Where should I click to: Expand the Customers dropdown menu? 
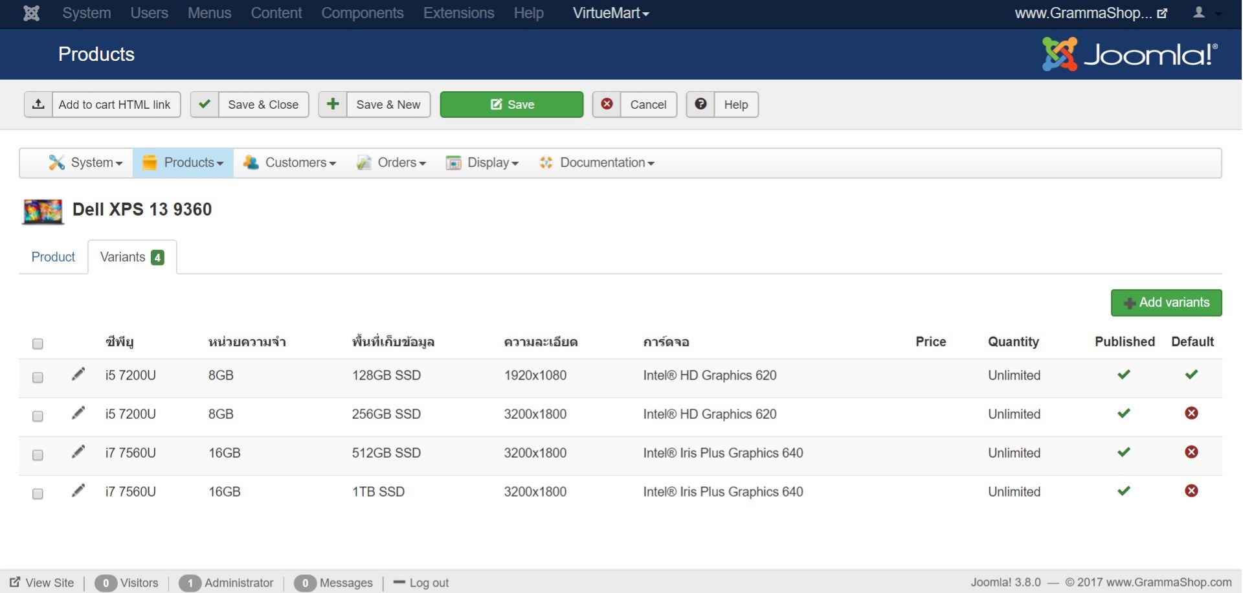tap(290, 162)
